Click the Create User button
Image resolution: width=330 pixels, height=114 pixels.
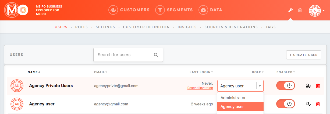(304, 55)
